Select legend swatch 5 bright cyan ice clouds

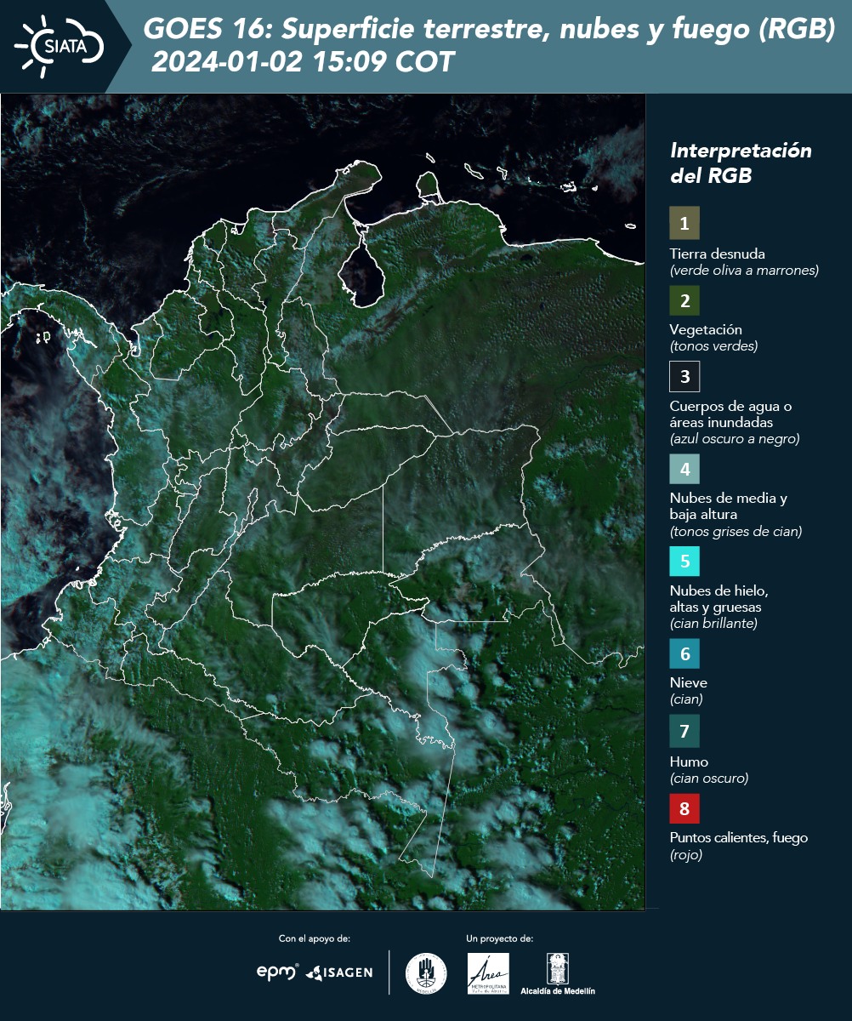(684, 562)
